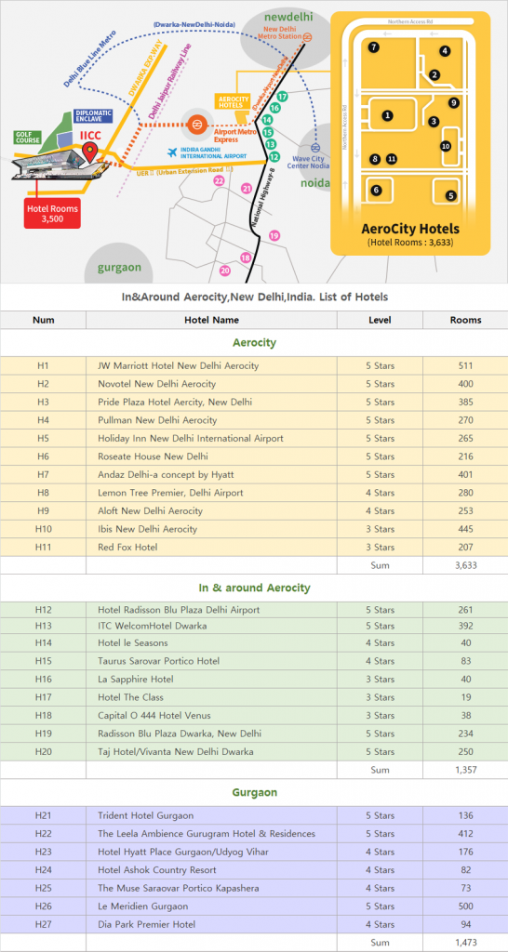This screenshot has width=508, height=952.
Task: Click the H10 row number cell
Action: pos(43,529)
